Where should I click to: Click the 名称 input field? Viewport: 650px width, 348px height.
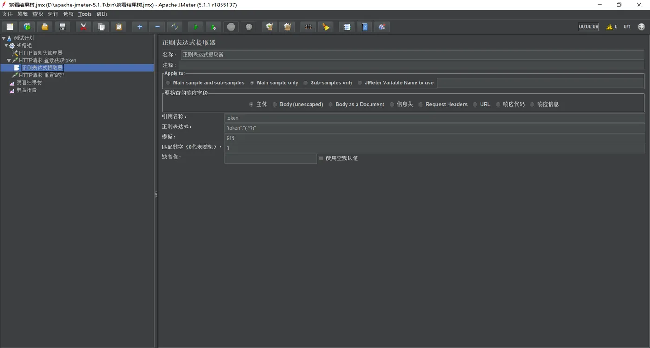pos(412,55)
